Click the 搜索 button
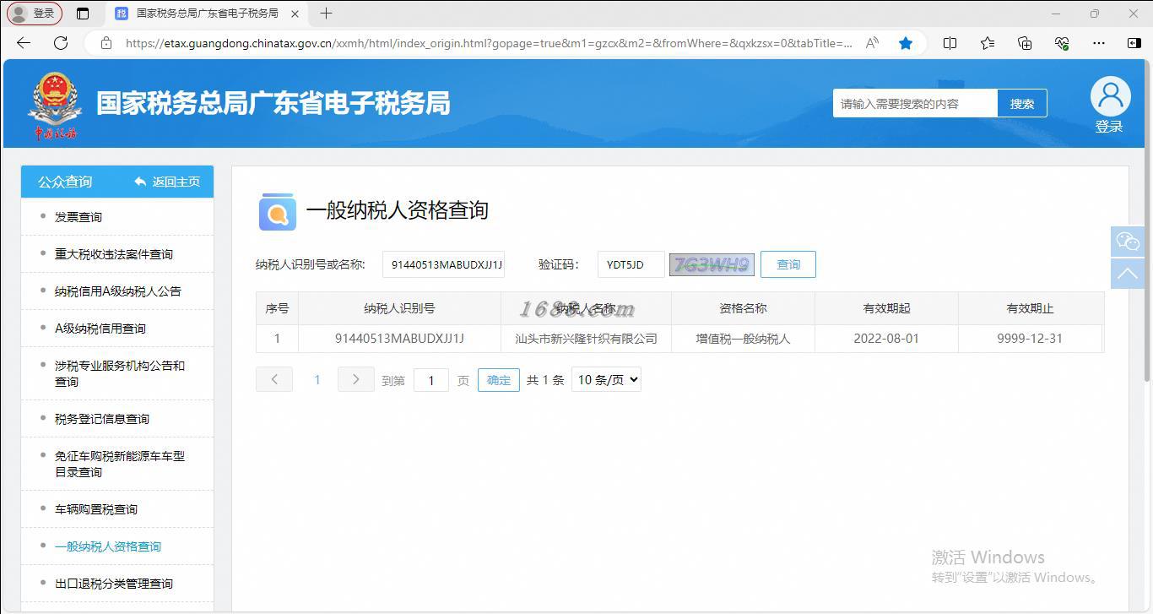Viewport: 1153px width, 614px height. [x=1022, y=104]
